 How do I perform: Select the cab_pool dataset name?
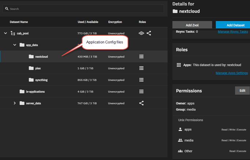tap(23, 33)
